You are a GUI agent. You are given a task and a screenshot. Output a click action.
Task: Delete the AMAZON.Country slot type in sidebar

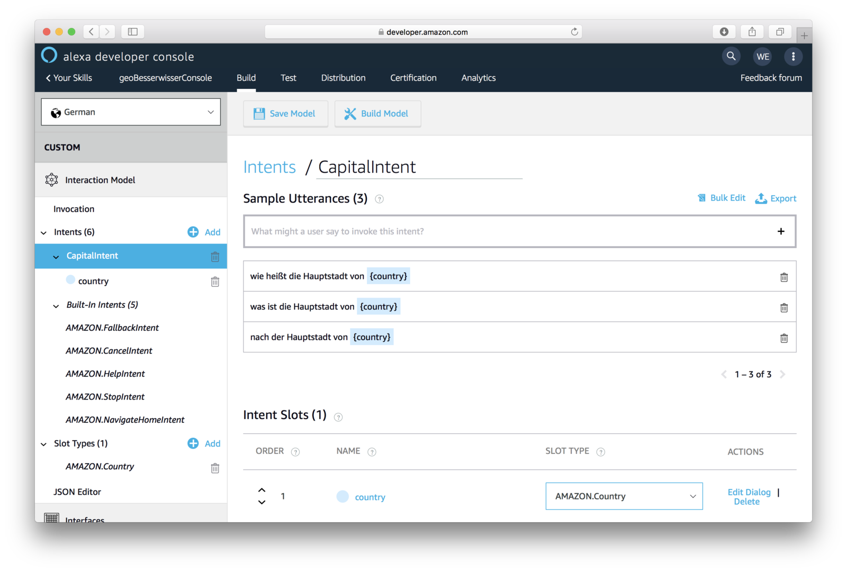tap(215, 468)
